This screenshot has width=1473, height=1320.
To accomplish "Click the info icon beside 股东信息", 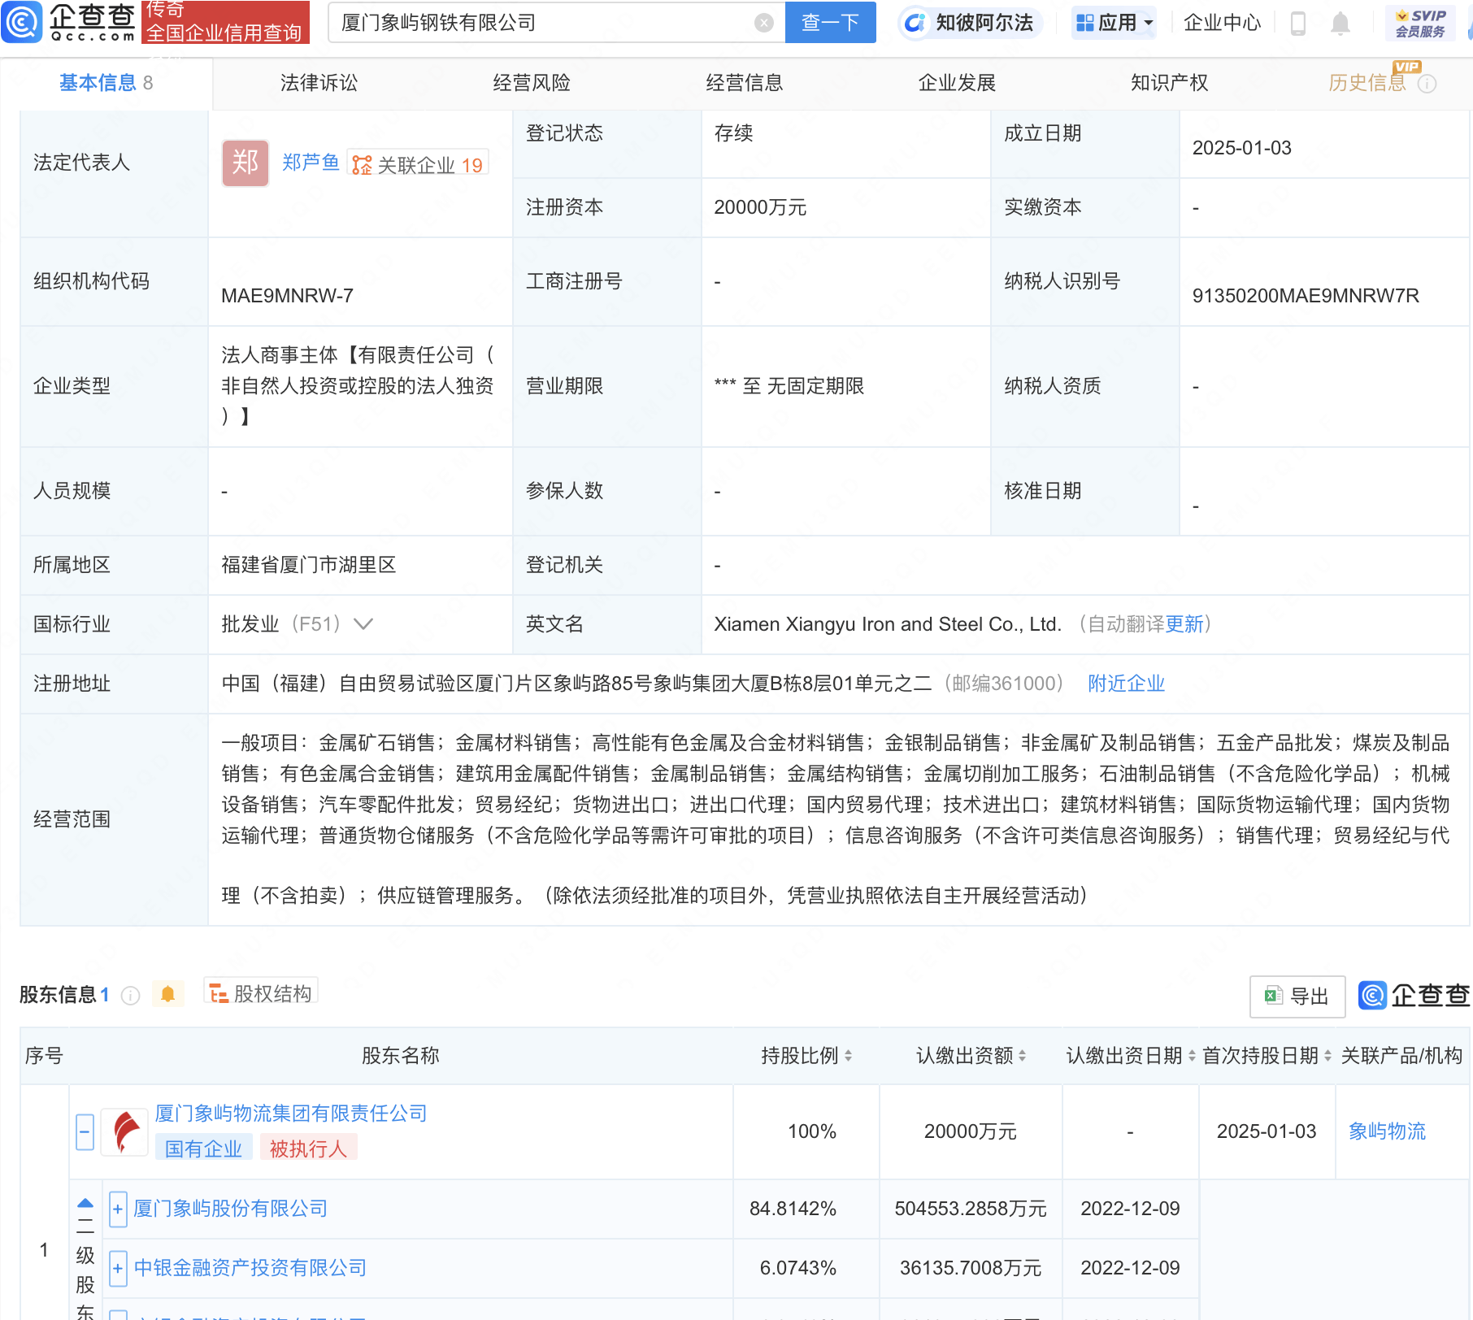I will point(130,995).
